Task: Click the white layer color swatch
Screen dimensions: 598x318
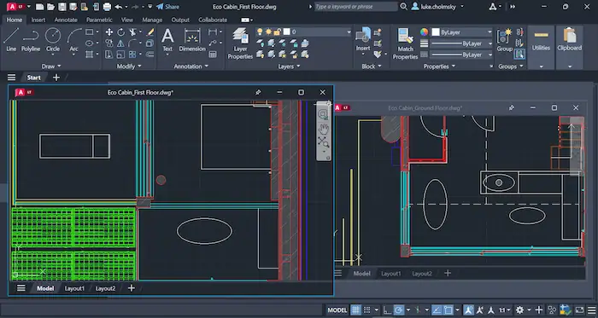Action: [x=287, y=32]
